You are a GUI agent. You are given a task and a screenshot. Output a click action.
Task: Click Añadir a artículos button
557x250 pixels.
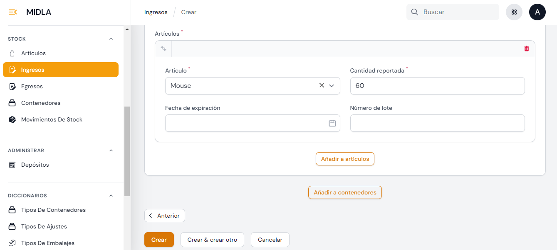coord(345,159)
